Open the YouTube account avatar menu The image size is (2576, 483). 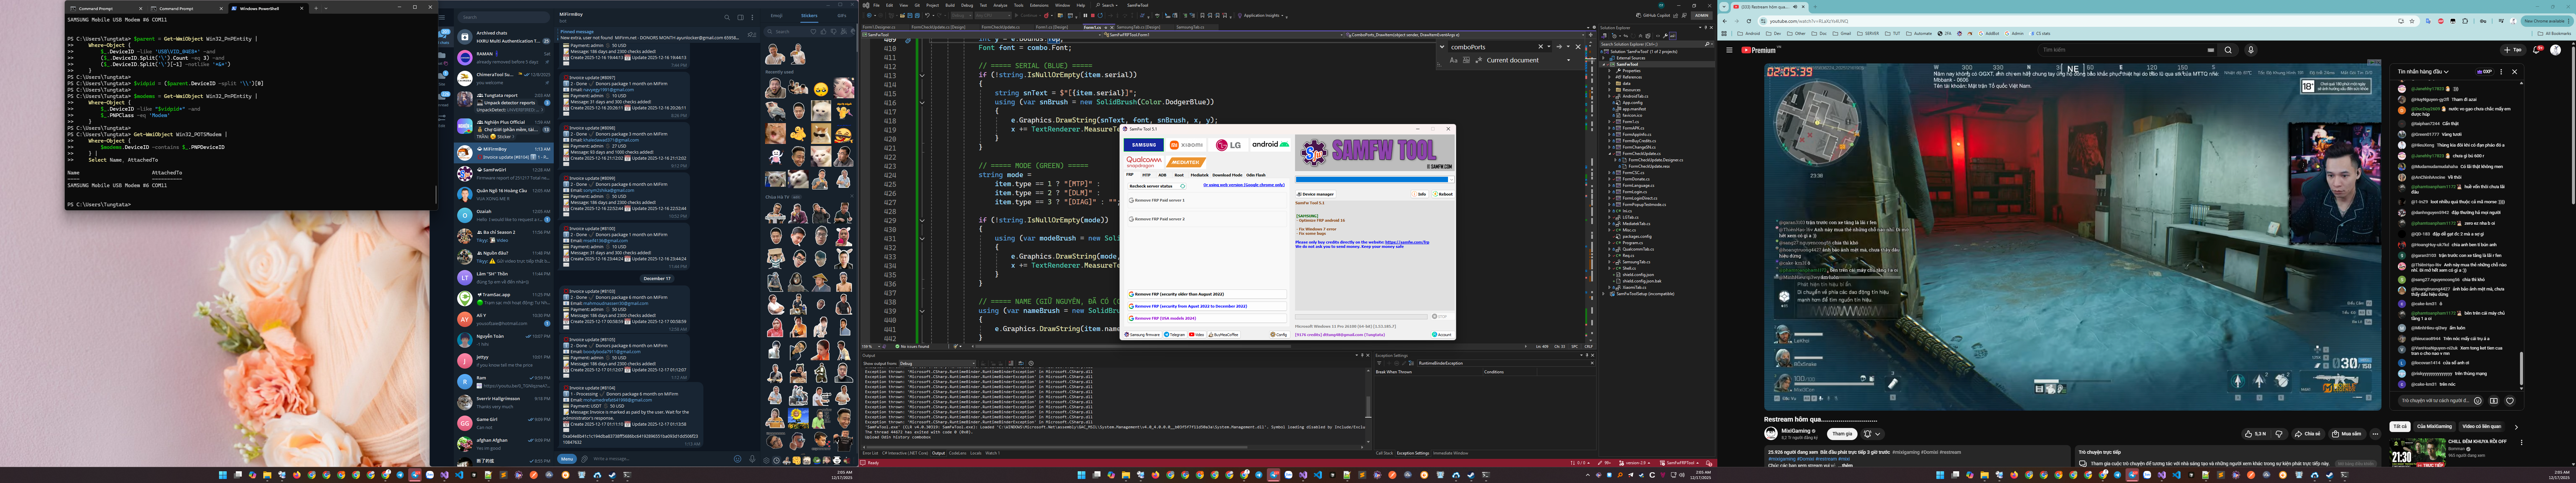point(2556,50)
